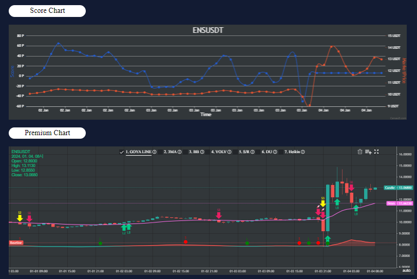Select the Premium Chart tab label

click(47, 133)
